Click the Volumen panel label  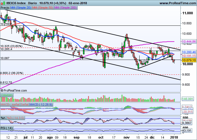coord(7,95)
